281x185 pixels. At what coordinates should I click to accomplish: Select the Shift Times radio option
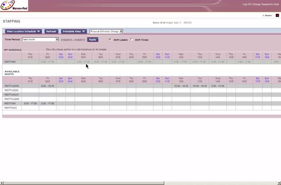(132, 39)
